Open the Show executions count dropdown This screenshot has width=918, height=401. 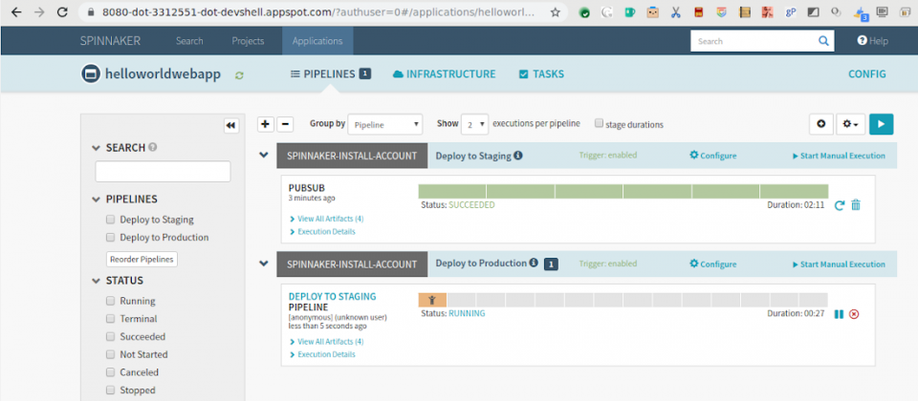475,124
